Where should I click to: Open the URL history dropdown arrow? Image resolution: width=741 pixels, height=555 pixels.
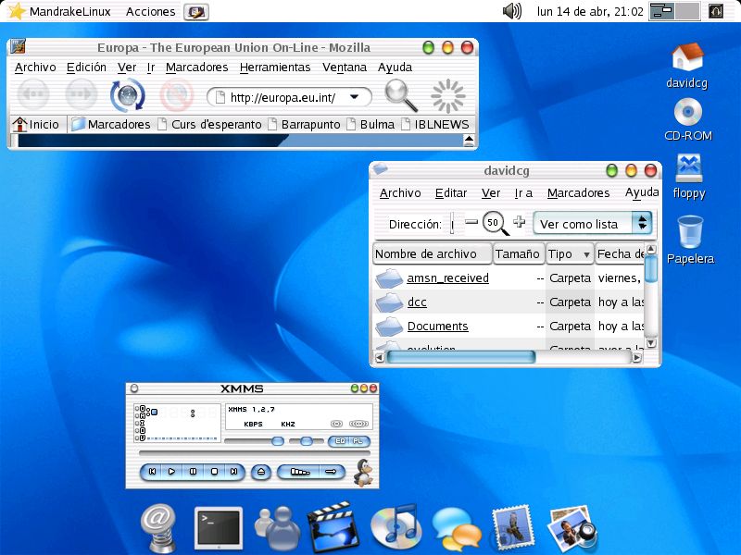coord(355,97)
